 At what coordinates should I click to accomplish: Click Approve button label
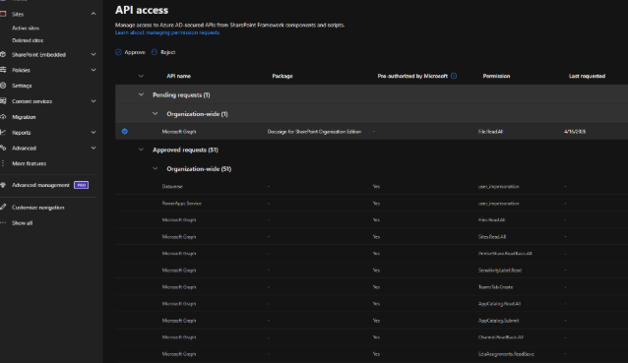coord(135,52)
